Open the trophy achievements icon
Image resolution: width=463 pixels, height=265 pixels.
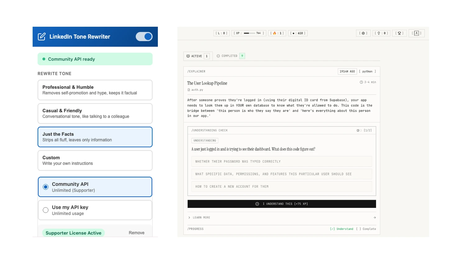pos(399,33)
